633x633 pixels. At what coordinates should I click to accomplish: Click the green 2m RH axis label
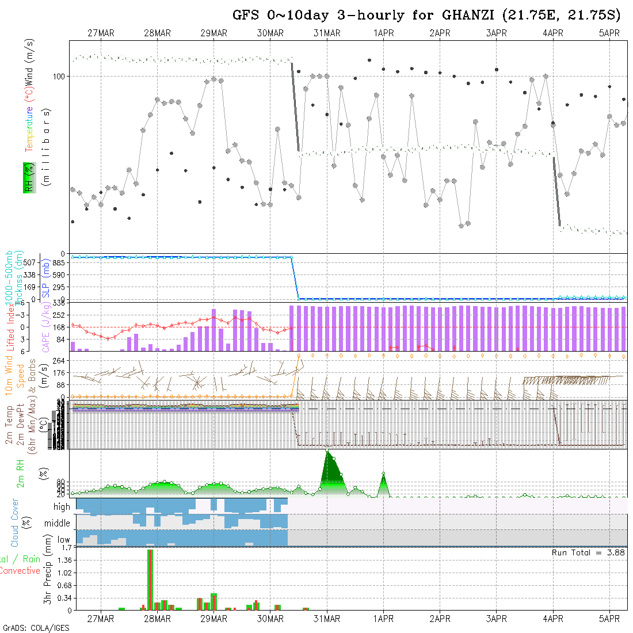click(20, 473)
